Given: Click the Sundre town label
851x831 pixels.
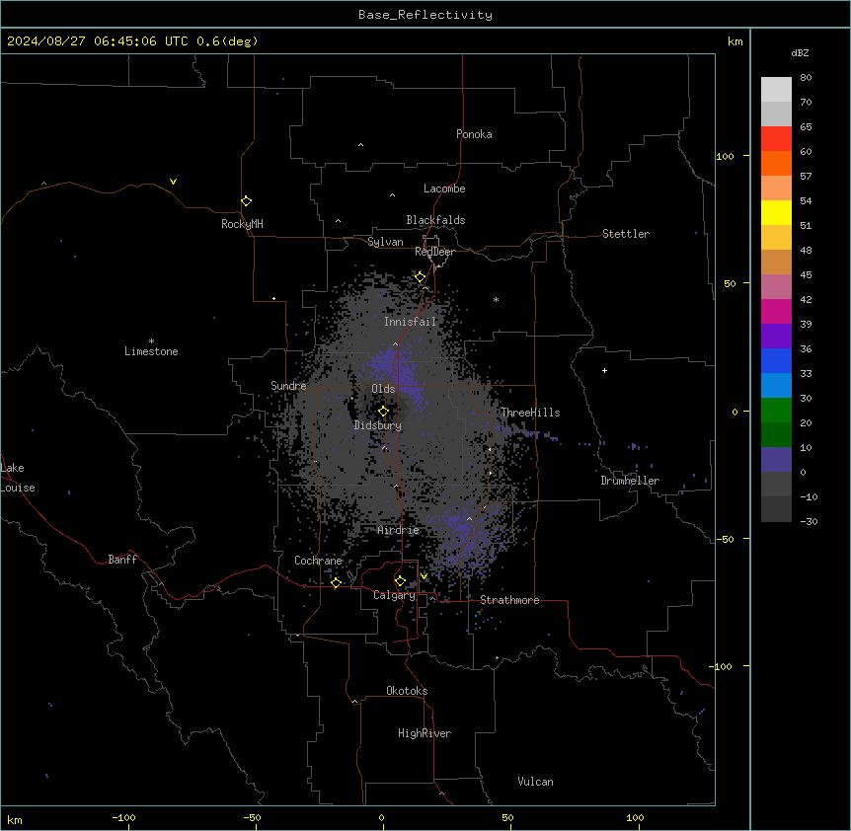Looking at the screenshot, I should coord(288,386).
